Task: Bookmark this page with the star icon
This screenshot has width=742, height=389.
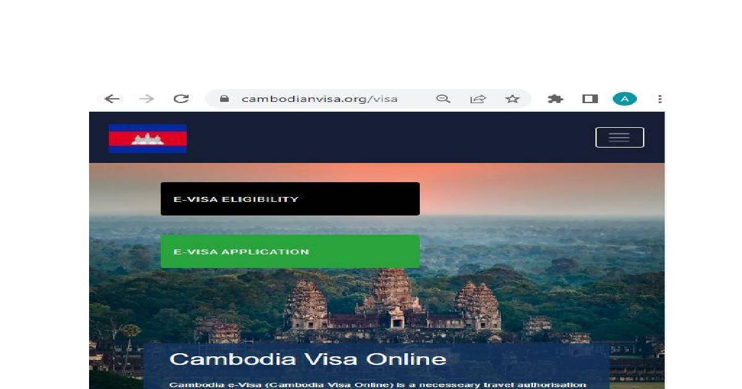Action: pos(513,99)
